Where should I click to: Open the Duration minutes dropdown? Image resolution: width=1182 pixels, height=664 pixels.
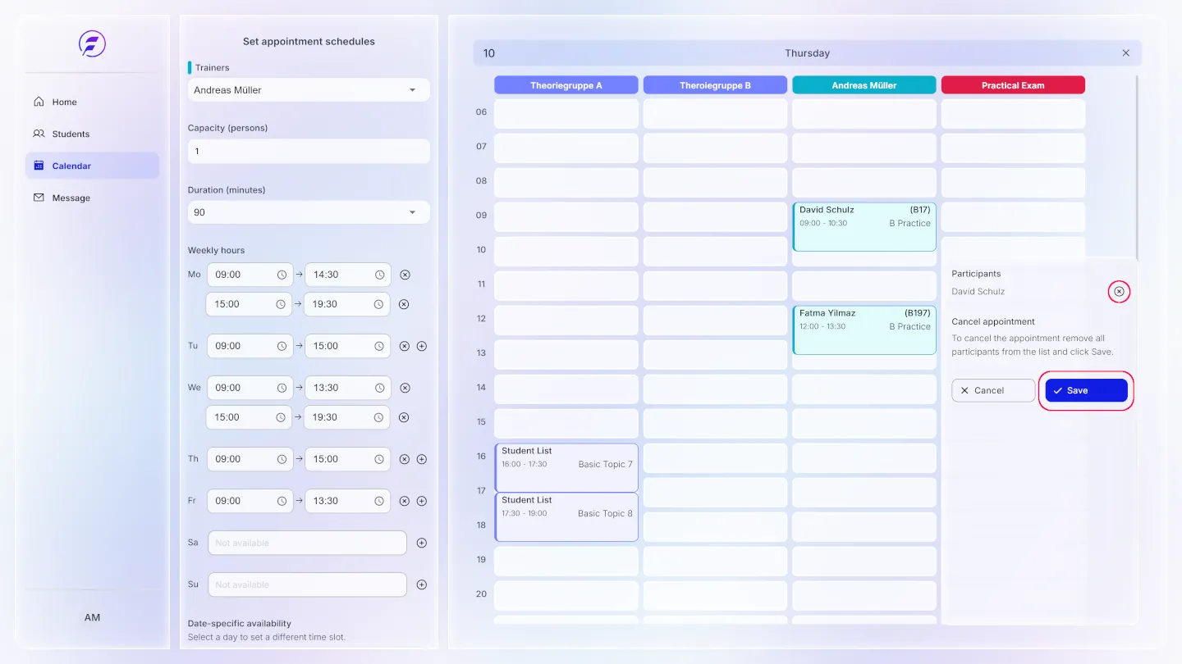pos(309,212)
